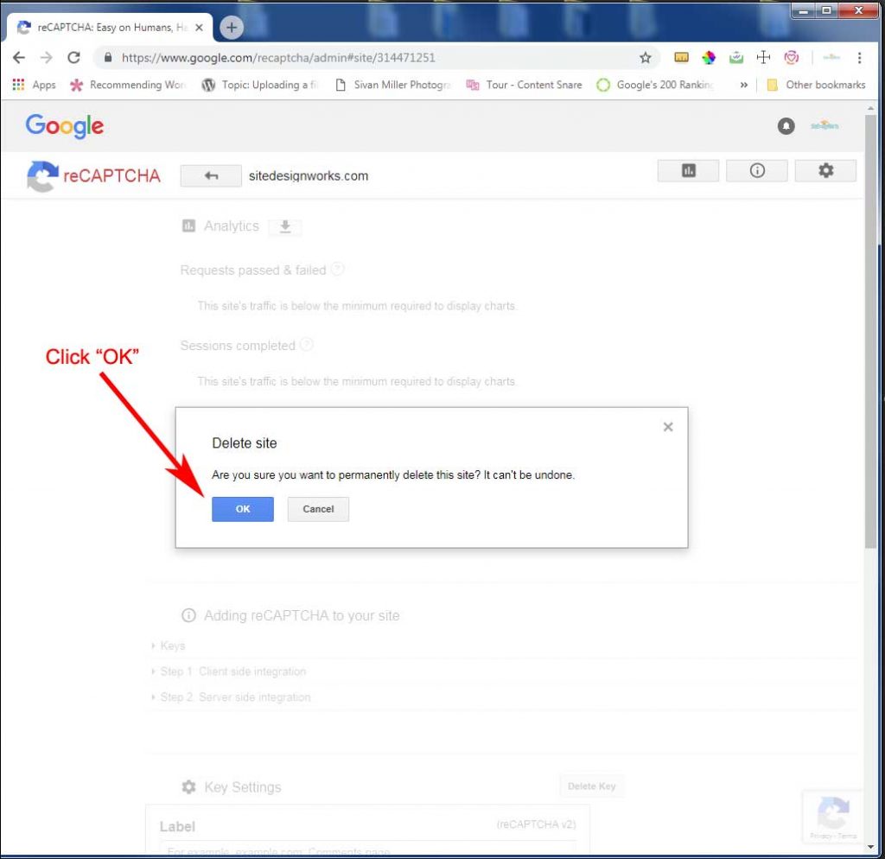Click the address bar URL

[x=278, y=58]
